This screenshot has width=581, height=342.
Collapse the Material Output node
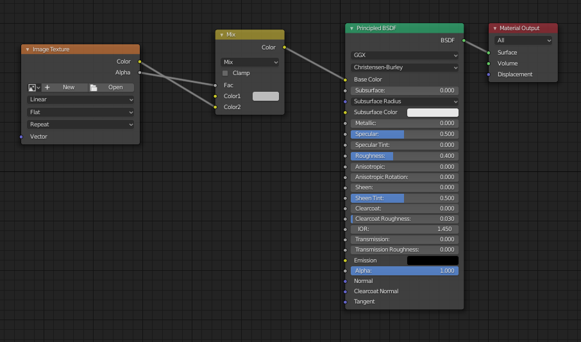495,28
